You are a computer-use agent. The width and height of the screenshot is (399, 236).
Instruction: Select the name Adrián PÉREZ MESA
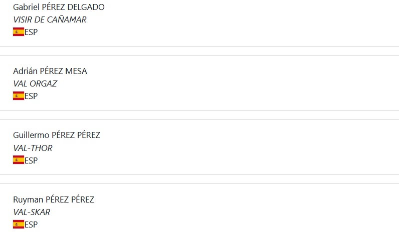[50, 71]
